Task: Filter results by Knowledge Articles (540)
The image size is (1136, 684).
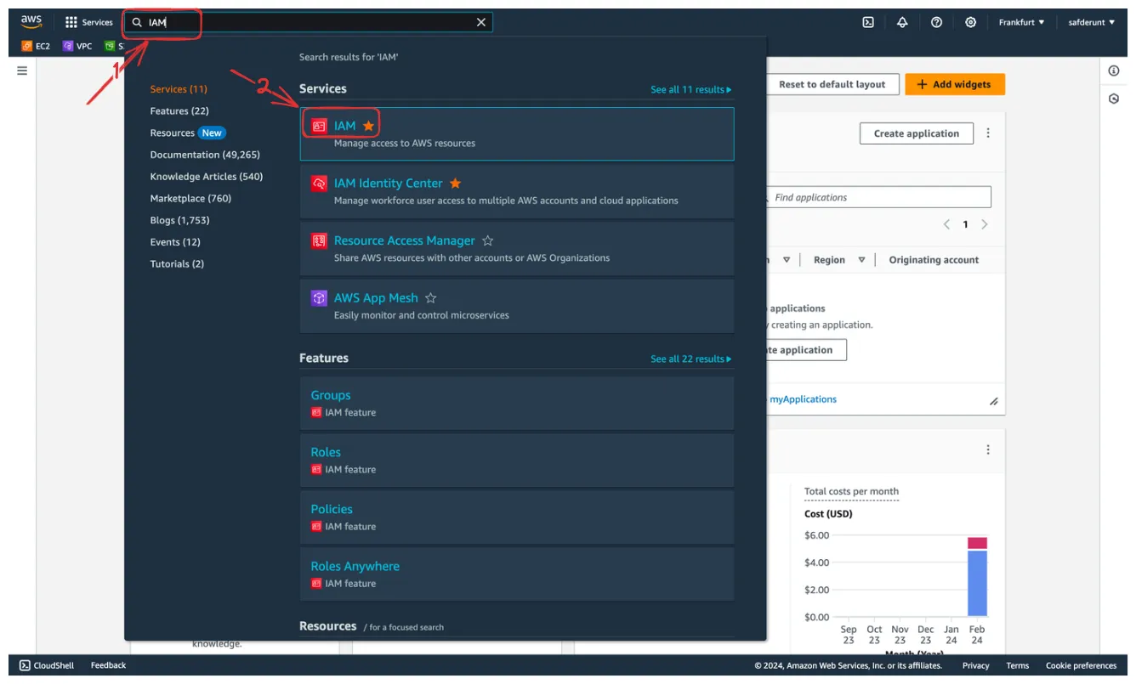Action: coord(207,177)
